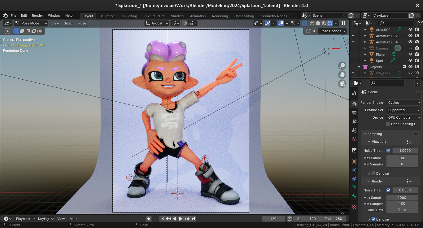Viewport: 423px width, 228px height.
Task: Uncheck the Render Noise Threshold checkbox
Action: [x=388, y=190]
